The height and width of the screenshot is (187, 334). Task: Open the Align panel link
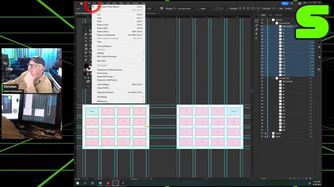(x=281, y=8)
